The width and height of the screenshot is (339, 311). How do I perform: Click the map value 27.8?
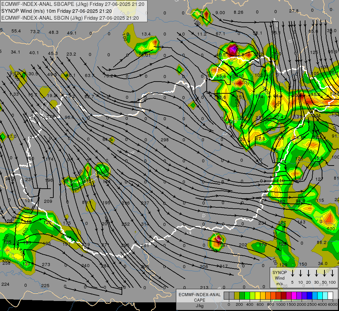click(x=294, y=11)
